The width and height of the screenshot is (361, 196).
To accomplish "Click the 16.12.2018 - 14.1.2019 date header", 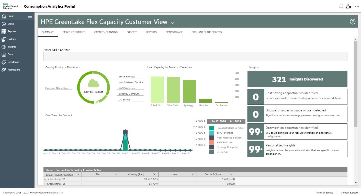I will click(226, 122).
